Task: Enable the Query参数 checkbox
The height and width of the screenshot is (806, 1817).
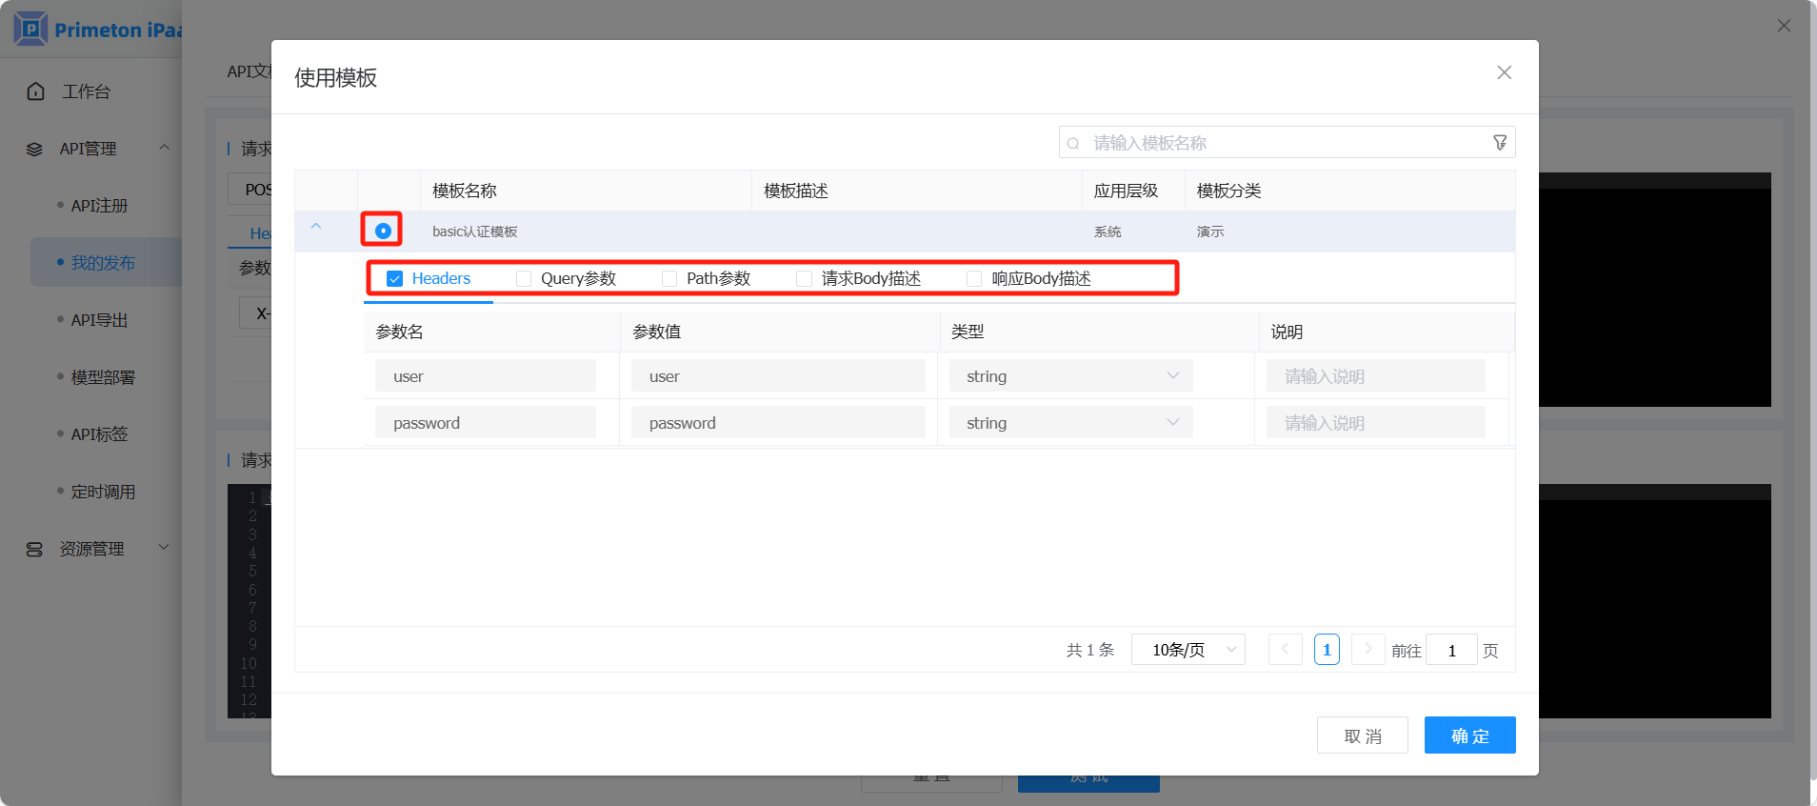Action: point(524,279)
